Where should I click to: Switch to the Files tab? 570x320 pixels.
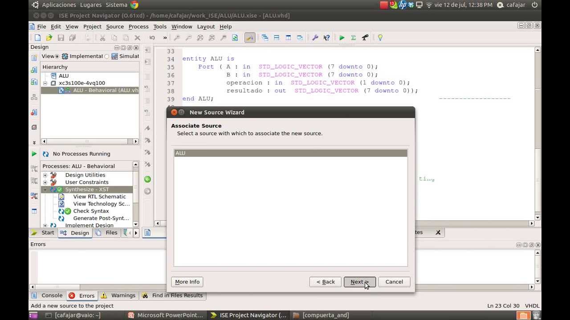click(107, 233)
